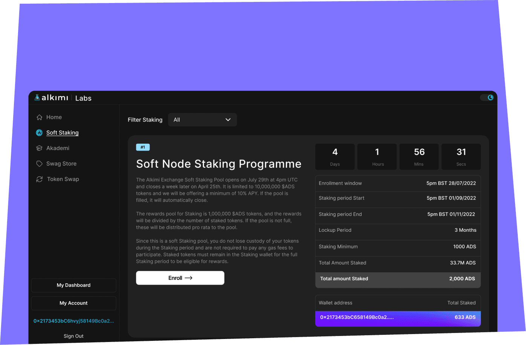
Task: Click the #1 programme badge
Action: [x=143, y=147]
